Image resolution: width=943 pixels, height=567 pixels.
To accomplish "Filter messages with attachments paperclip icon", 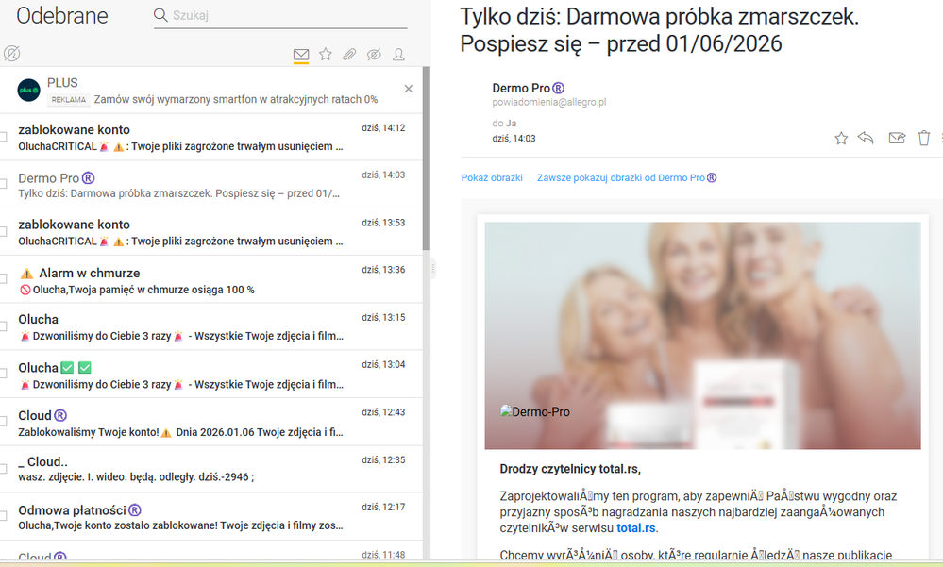I will (349, 55).
